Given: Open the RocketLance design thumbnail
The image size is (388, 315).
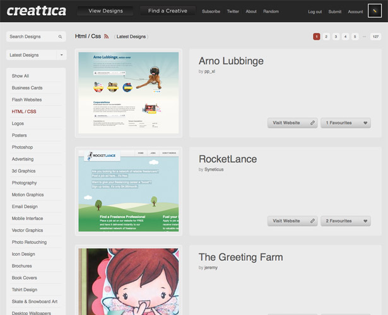Looking at the screenshot, I should (128, 191).
